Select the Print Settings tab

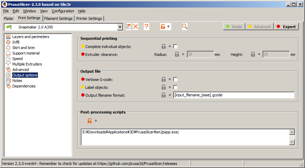(x=29, y=18)
